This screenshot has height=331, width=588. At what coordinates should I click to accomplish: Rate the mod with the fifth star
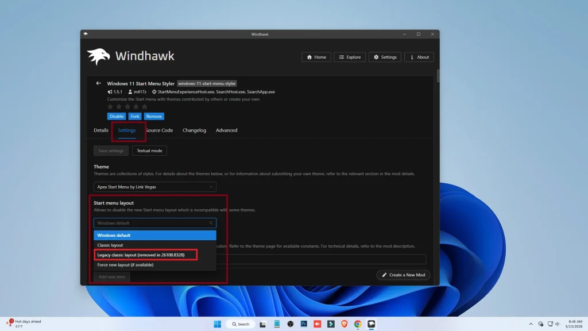click(144, 106)
